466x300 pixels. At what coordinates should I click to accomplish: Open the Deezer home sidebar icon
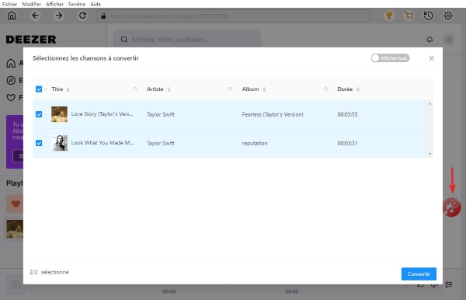coord(11,63)
